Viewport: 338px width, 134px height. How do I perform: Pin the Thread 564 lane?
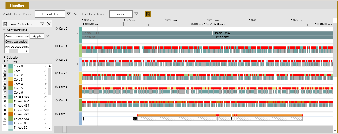tap(45, 119)
